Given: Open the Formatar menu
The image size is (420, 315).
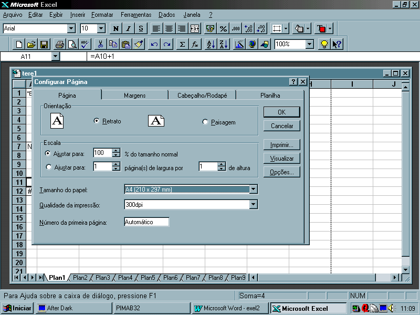Looking at the screenshot, I should [102, 15].
